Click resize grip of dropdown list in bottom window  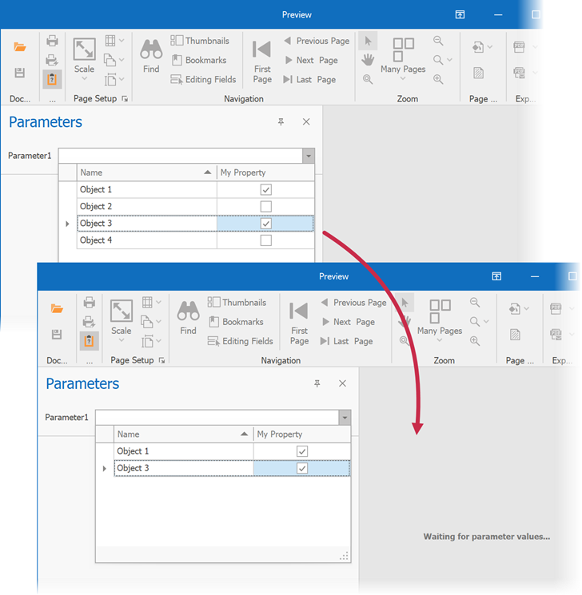tap(344, 557)
